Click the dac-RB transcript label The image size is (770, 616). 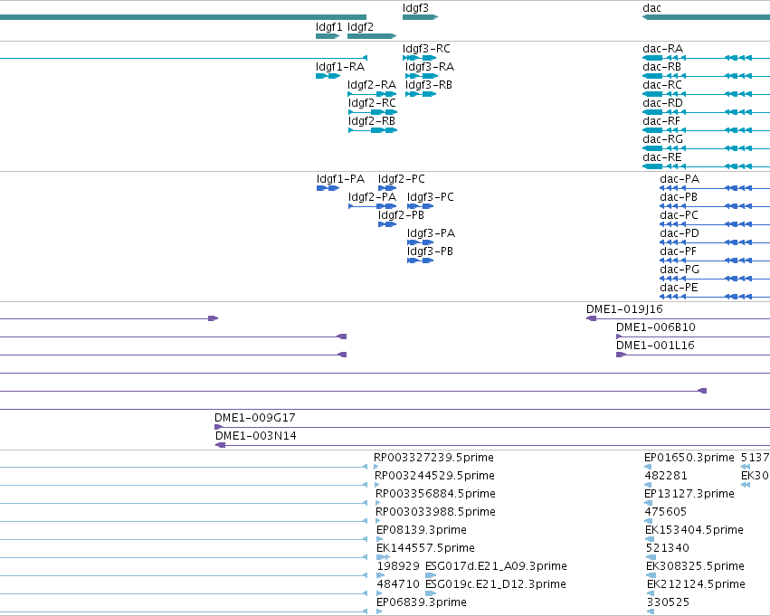point(661,67)
